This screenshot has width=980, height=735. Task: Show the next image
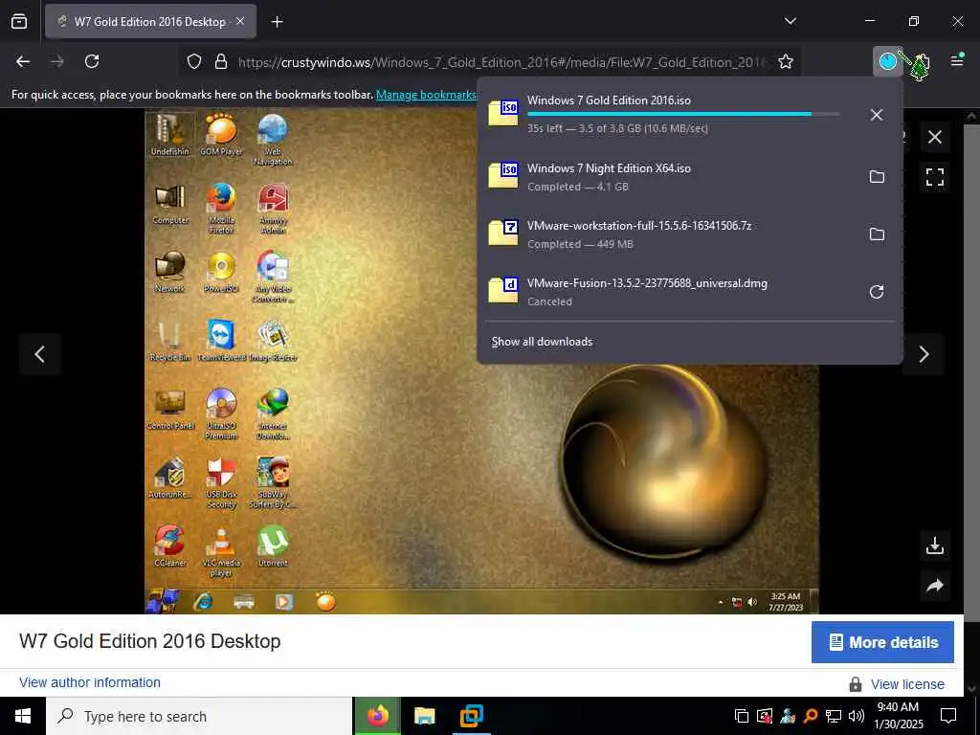point(924,354)
